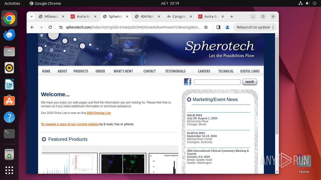Focus the site search text field
This screenshot has width=321, height=180.
(217, 82)
